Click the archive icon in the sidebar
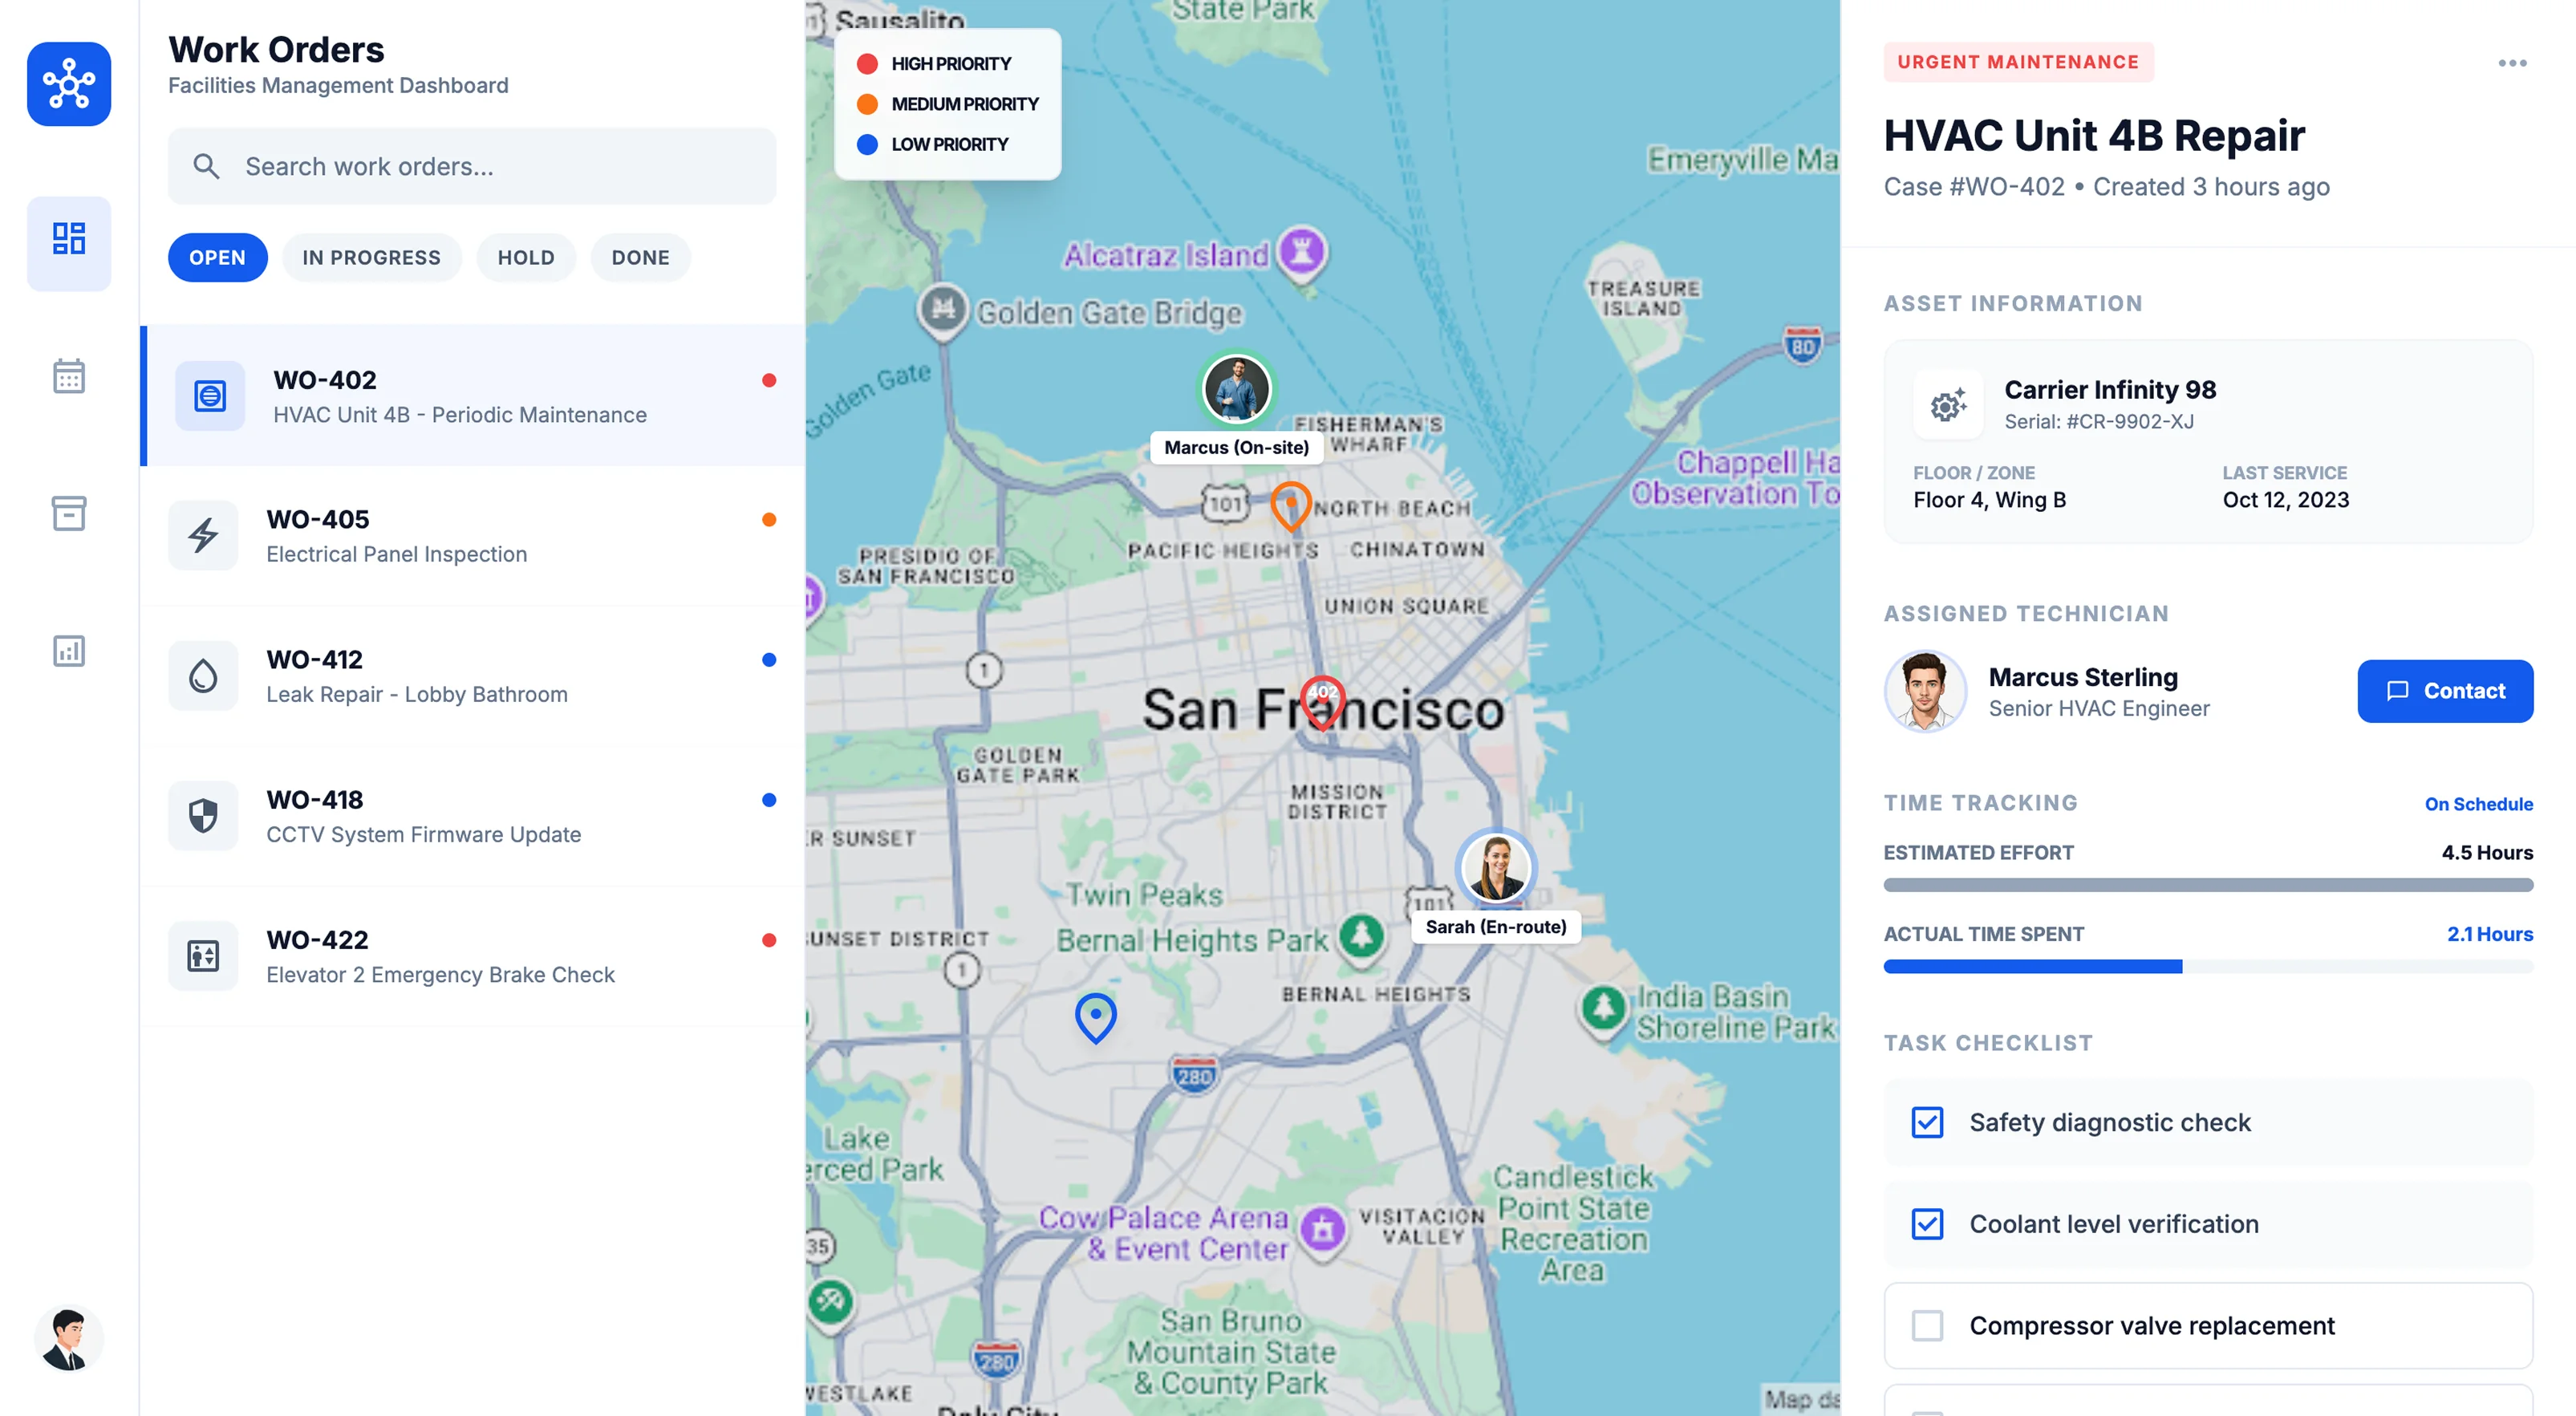The image size is (2576, 1416). coord(68,513)
